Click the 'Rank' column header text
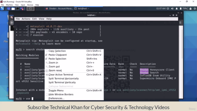 (121, 64)
